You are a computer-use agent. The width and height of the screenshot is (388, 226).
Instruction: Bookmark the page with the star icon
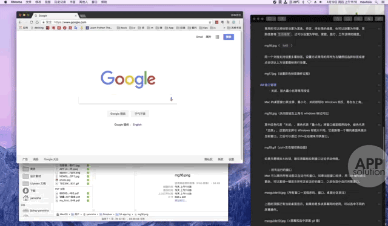pos(210,22)
